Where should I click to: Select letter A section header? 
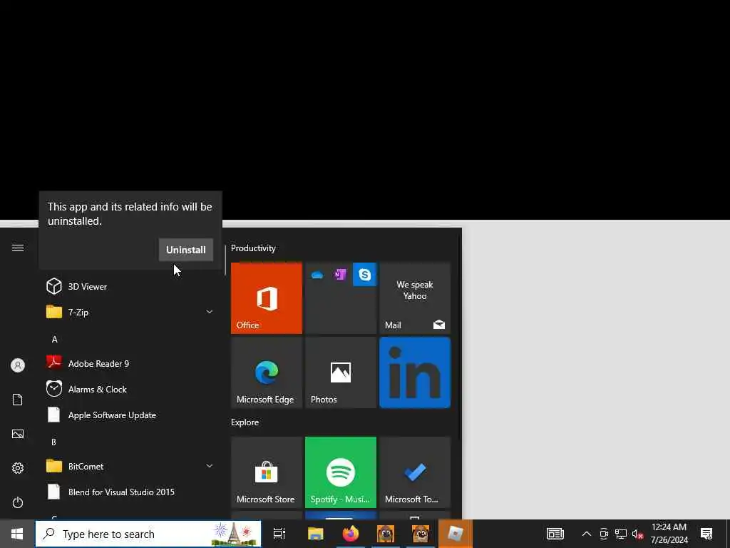pyautogui.click(x=54, y=339)
